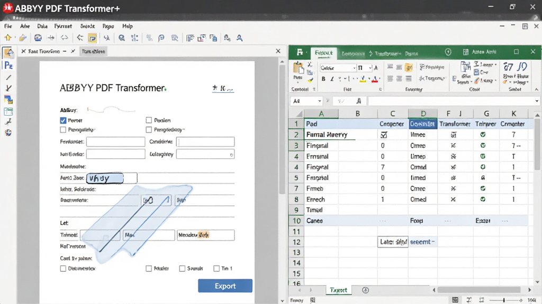Click the red font color swatch
Viewport: 542px width, 304px height.
[375, 79]
